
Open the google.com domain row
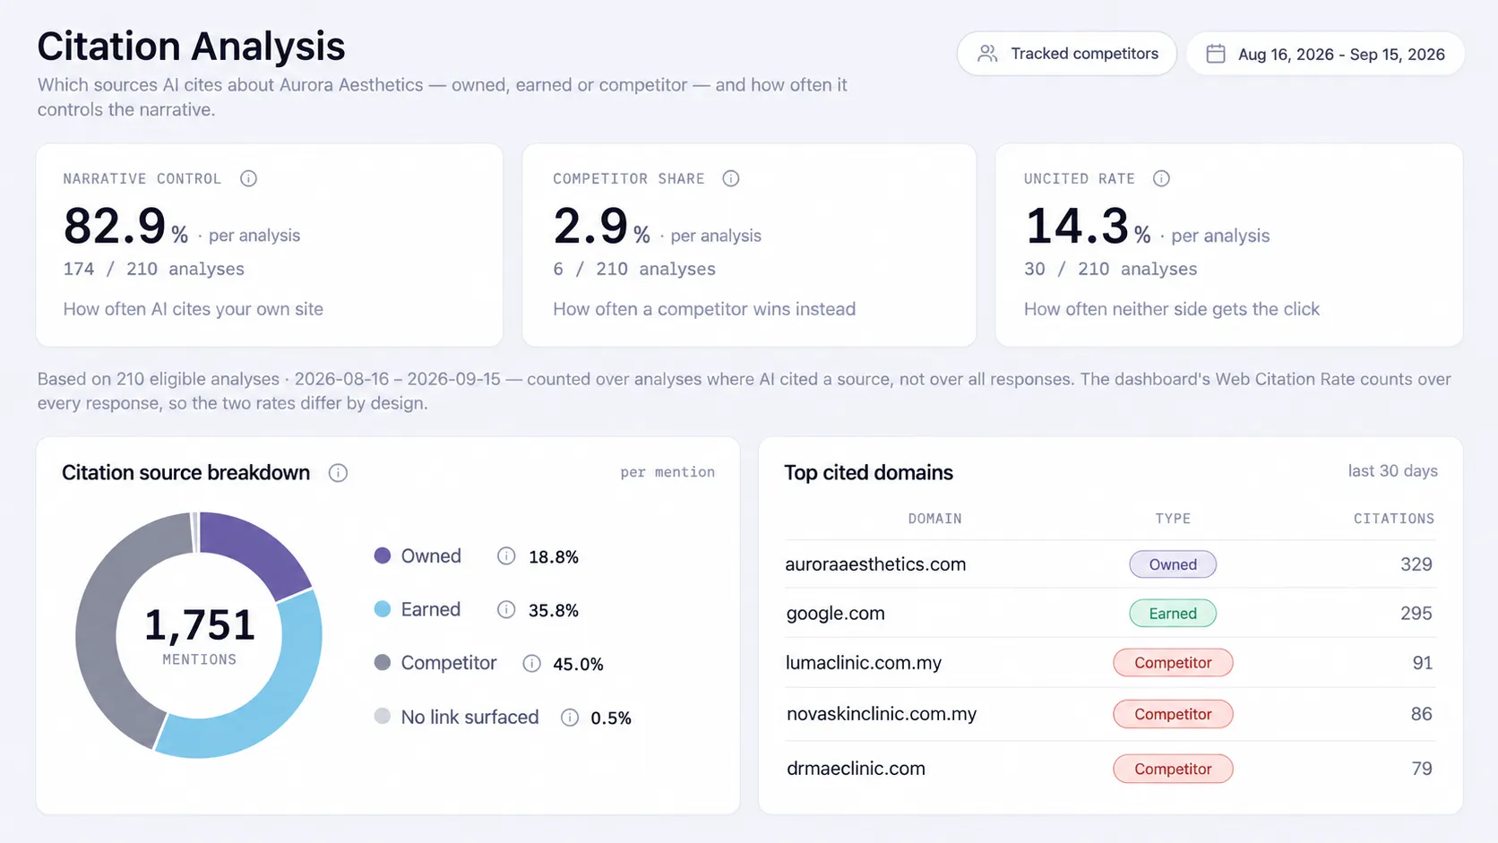[1110, 614]
